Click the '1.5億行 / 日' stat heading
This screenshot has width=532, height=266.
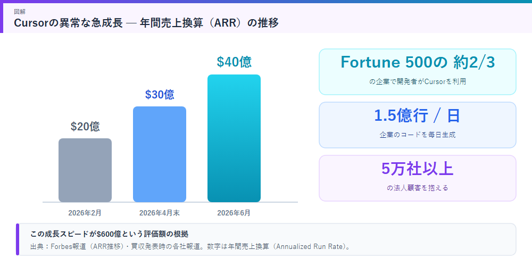(x=417, y=116)
